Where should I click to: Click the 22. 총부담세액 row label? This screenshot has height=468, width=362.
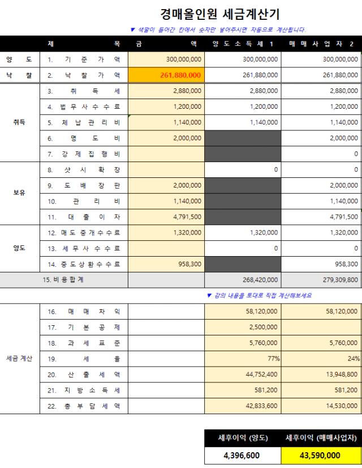pos(84,406)
